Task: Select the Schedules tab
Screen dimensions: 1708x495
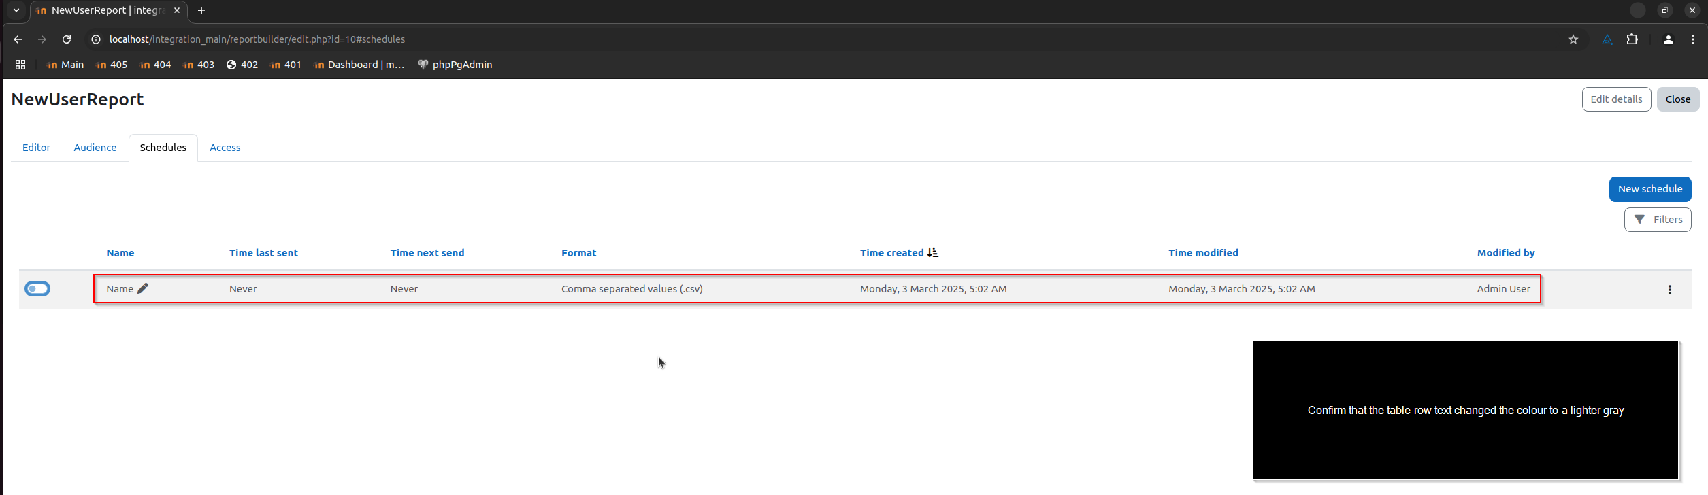Action: [163, 148]
